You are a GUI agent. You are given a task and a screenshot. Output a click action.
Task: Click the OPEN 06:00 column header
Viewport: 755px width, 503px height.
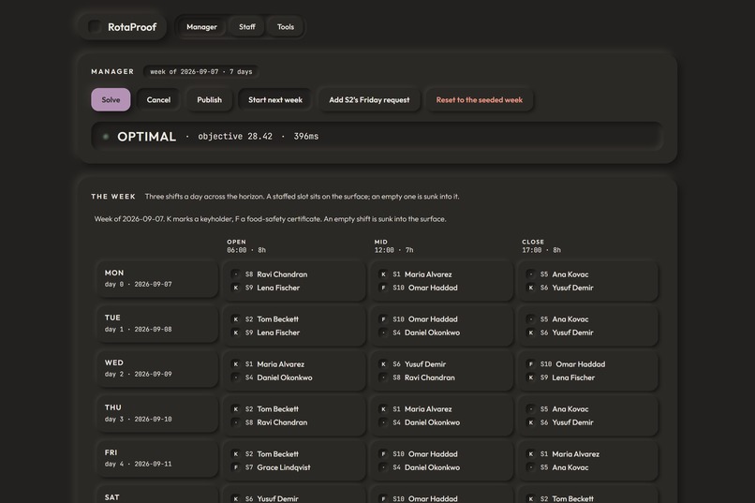pos(246,246)
